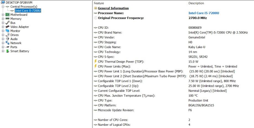Click the Video Adapter card icon
Image resolution: width=254 pixels, height=128 pixels.
(7, 27)
